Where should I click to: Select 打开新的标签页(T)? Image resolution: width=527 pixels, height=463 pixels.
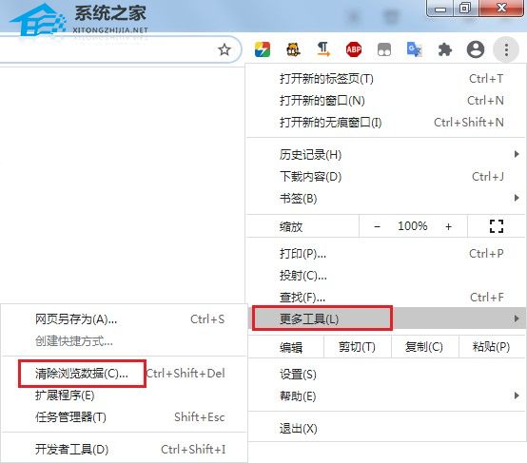point(386,79)
